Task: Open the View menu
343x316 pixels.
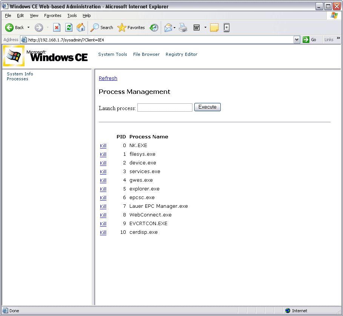Action: [34, 15]
